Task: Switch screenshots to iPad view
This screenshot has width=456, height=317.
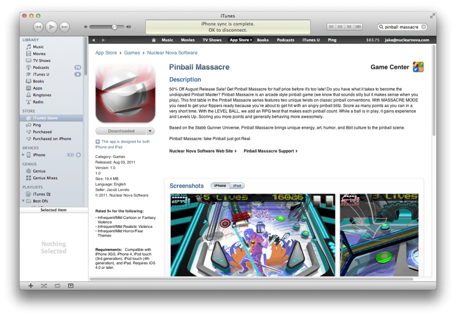Action: [237, 185]
